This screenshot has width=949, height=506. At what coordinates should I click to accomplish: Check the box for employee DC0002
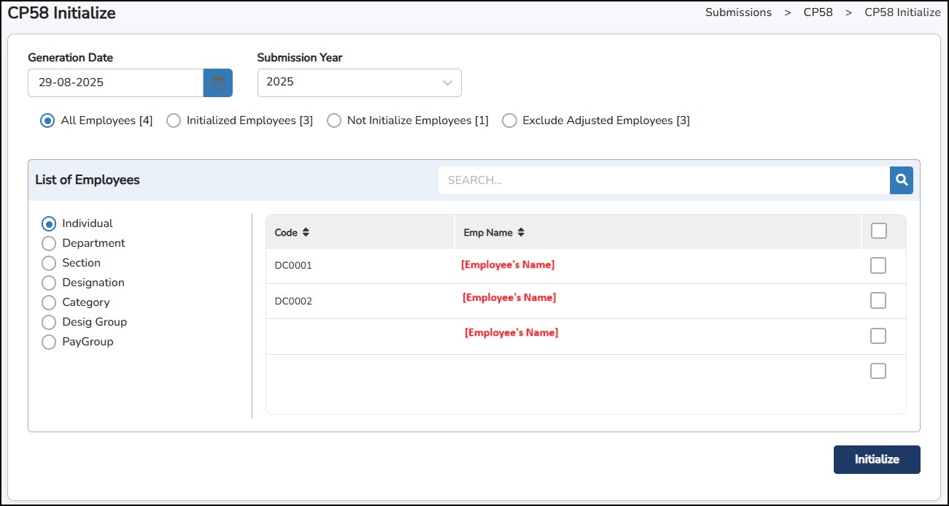(x=878, y=300)
